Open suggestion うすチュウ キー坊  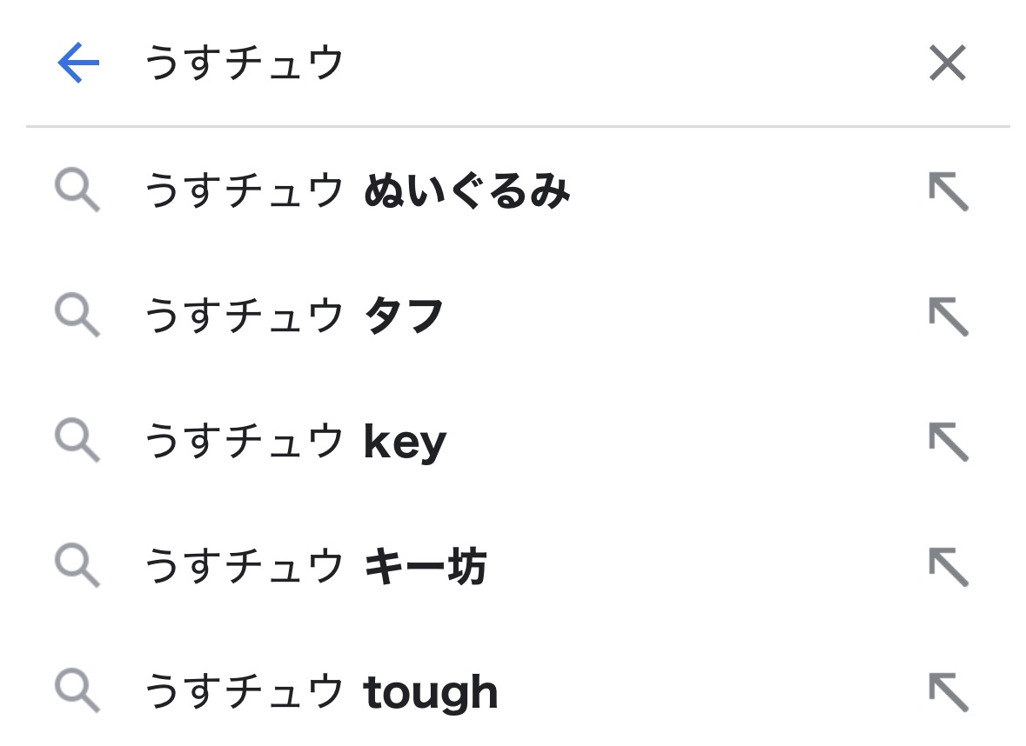click(x=315, y=567)
